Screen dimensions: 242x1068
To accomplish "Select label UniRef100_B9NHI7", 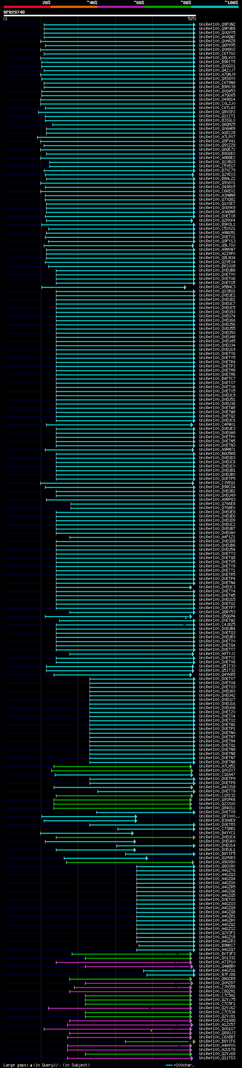I will pyautogui.click(x=217, y=945).
